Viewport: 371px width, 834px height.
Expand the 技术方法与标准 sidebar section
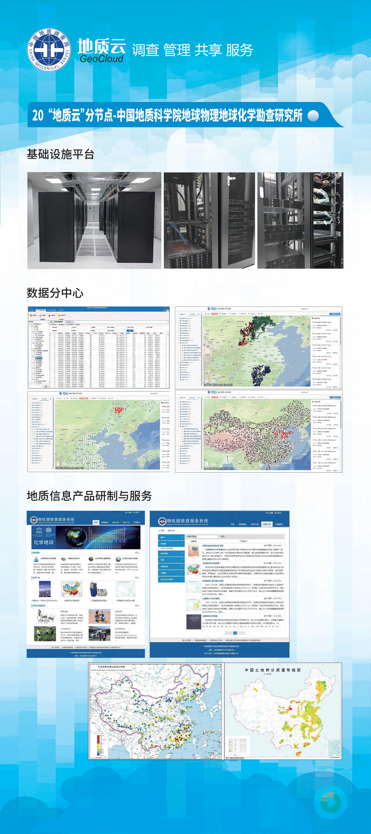pyautogui.click(x=171, y=579)
